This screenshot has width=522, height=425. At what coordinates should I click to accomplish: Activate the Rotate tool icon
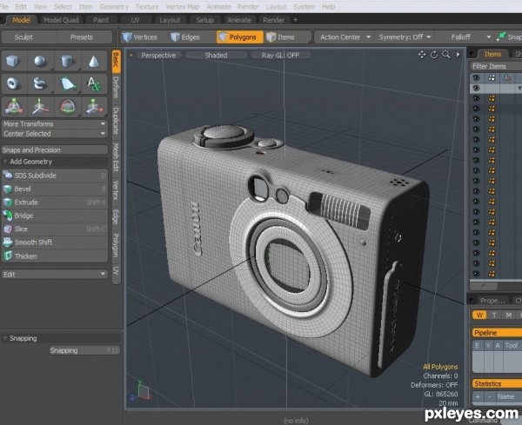[x=67, y=107]
